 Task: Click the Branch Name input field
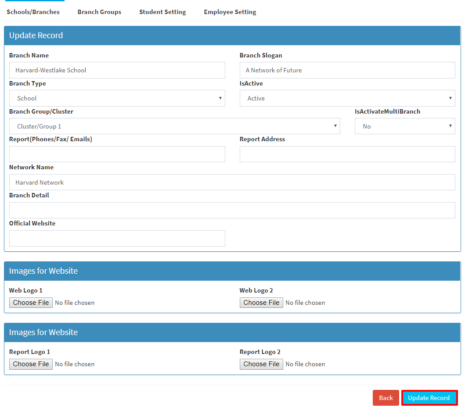point(117,70)
